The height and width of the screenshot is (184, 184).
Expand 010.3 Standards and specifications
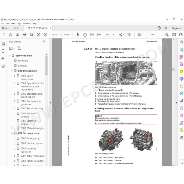(x=14, y=94)
